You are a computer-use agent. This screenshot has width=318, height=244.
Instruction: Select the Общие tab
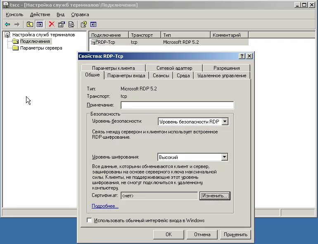click(92, 75)
